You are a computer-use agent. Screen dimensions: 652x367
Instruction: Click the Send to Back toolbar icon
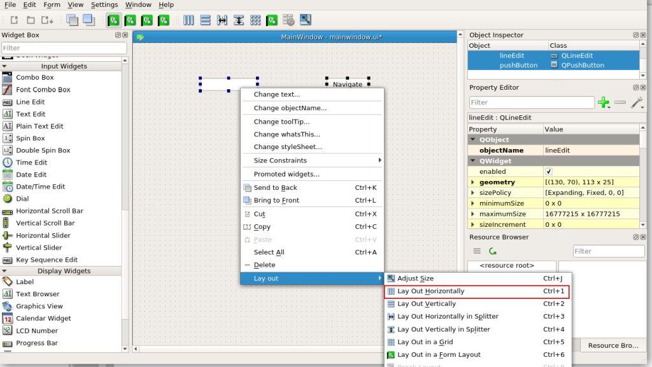click(72, 20)
